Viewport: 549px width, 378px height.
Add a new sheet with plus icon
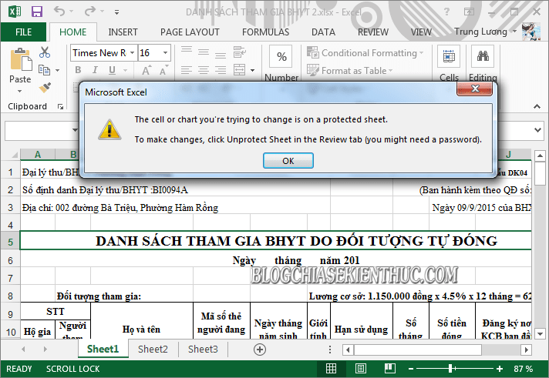[260, 350]
